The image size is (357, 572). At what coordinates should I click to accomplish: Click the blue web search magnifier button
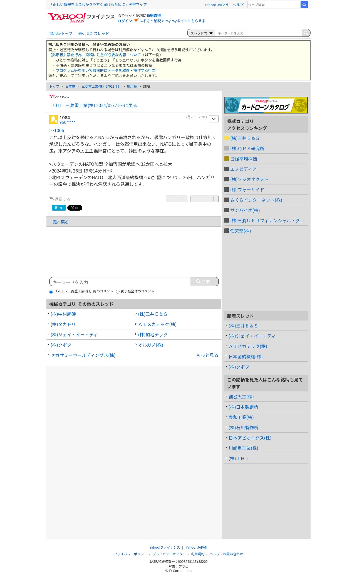(x=304, y=4)
